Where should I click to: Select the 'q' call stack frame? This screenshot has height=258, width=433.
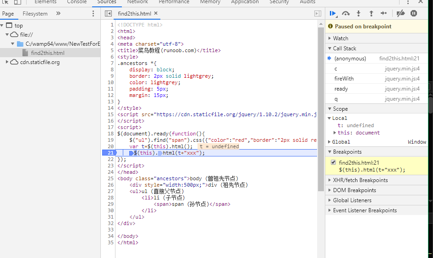(x=377, y=99)
